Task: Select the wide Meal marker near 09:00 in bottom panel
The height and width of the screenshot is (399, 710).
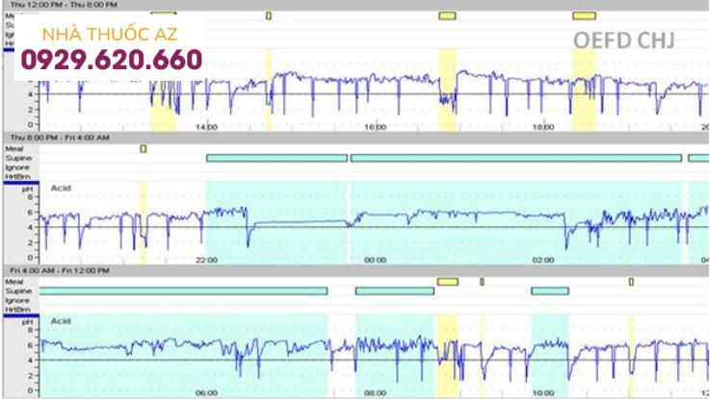Action: [447, 282]
